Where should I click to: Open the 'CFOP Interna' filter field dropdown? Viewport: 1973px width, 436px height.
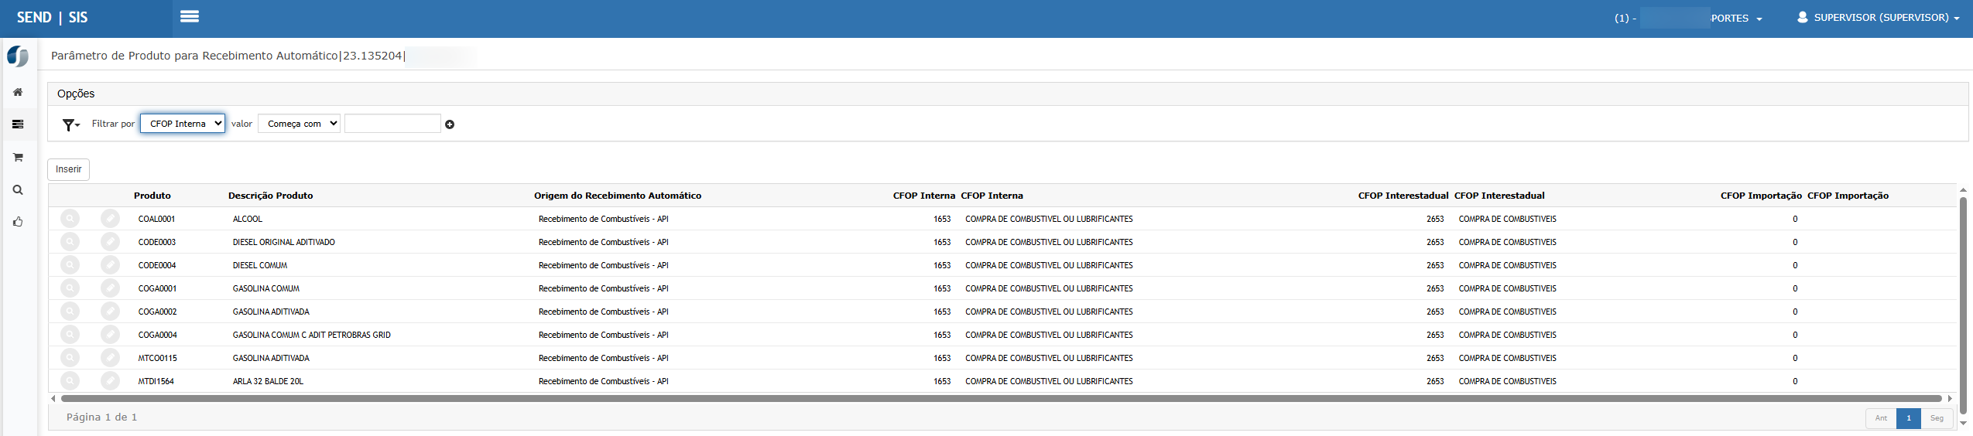click(183, 124)
